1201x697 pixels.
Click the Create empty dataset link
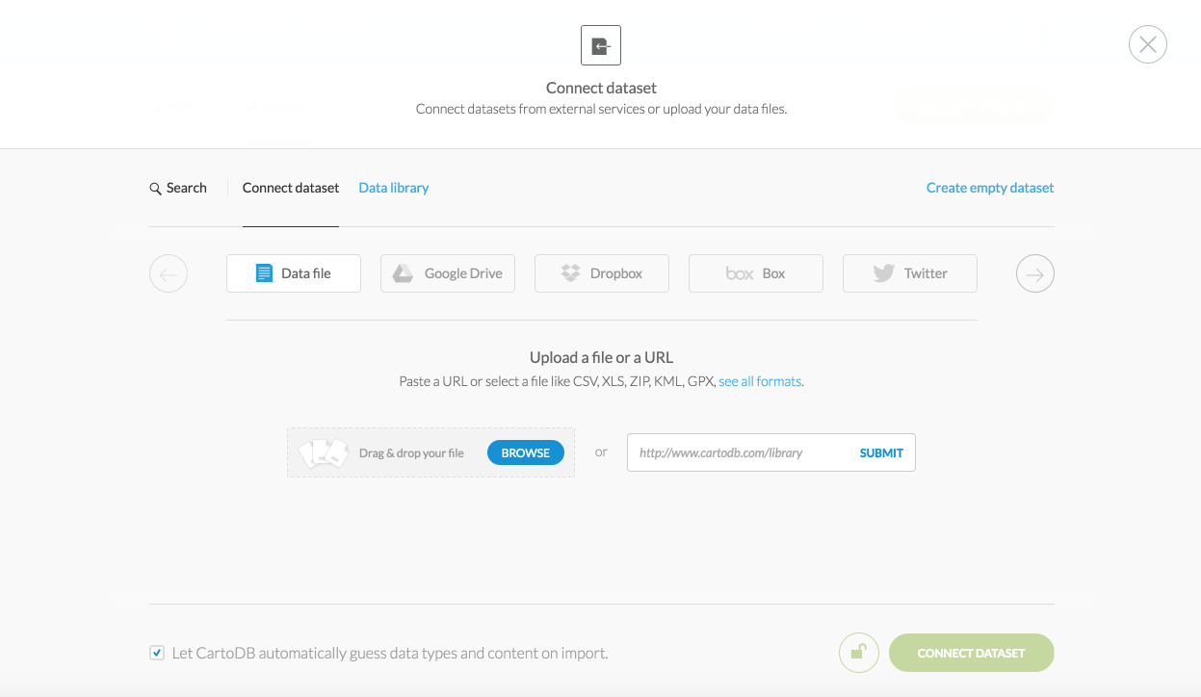990,188
